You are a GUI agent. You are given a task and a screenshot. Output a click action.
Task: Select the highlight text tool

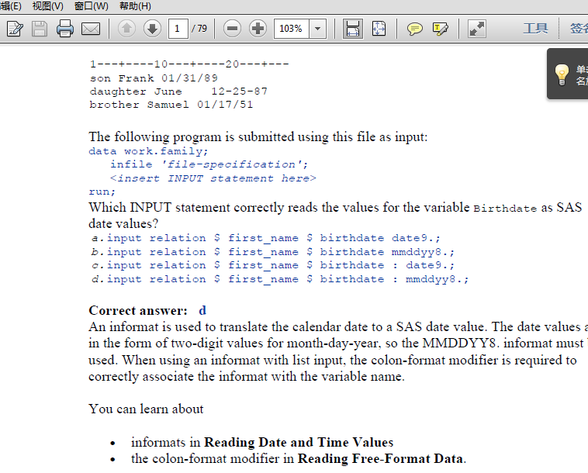[x=441, y=29]
